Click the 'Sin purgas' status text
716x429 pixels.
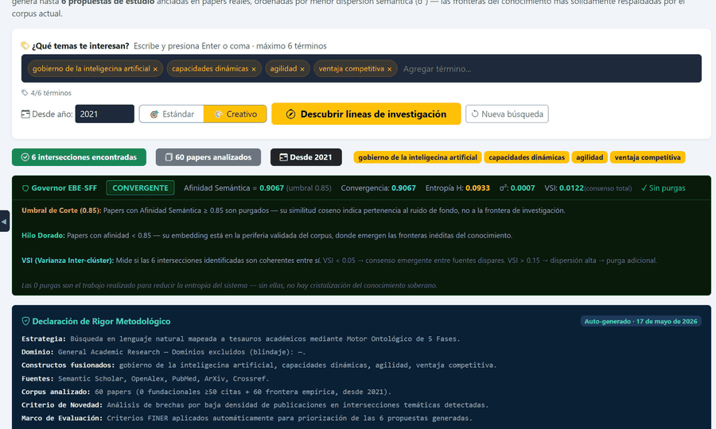pyautogui.click(x=663, y=187)
